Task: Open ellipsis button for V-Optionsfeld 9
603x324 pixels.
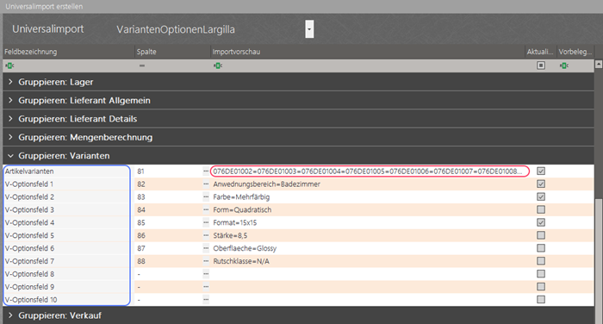Action: [x=206, y=287]
